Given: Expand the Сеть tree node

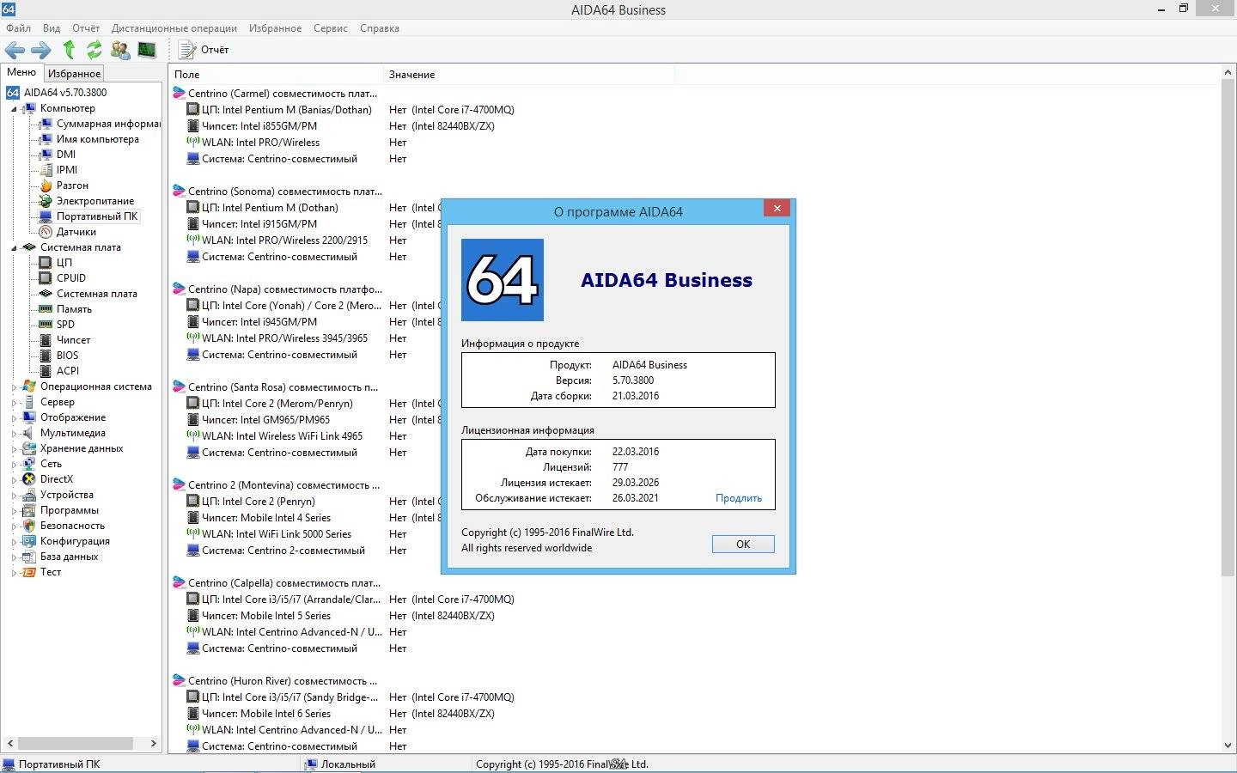Looking at the screenshot, I should point(14,465).
